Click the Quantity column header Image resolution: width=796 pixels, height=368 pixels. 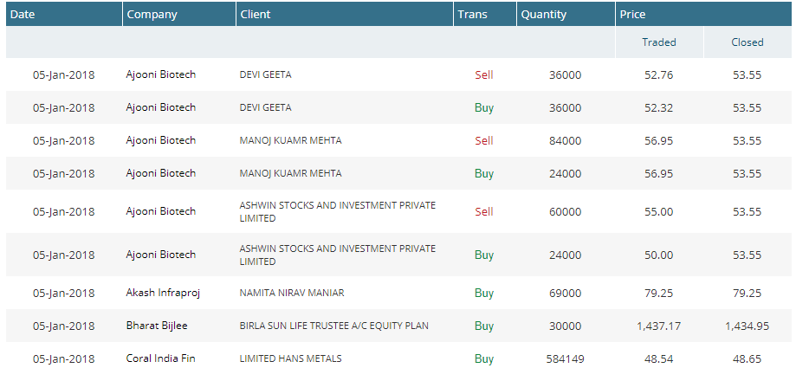[x=543, y=15]
